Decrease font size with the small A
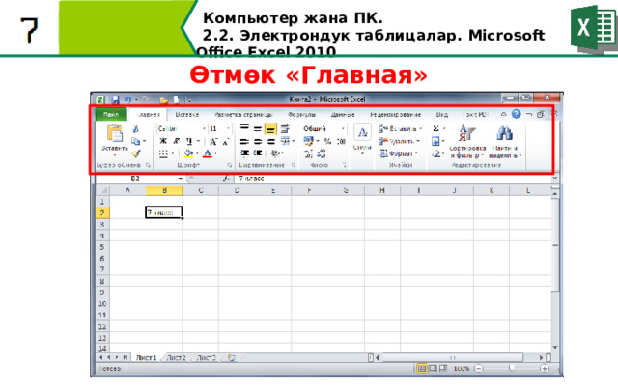This screenshot has width=618, height=386. (225, 142)
